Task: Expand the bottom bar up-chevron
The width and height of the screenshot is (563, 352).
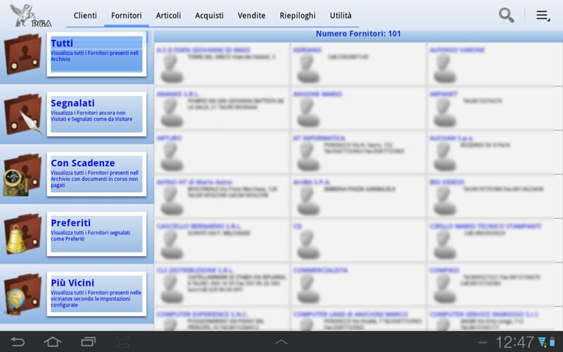Action: point(281,342)
